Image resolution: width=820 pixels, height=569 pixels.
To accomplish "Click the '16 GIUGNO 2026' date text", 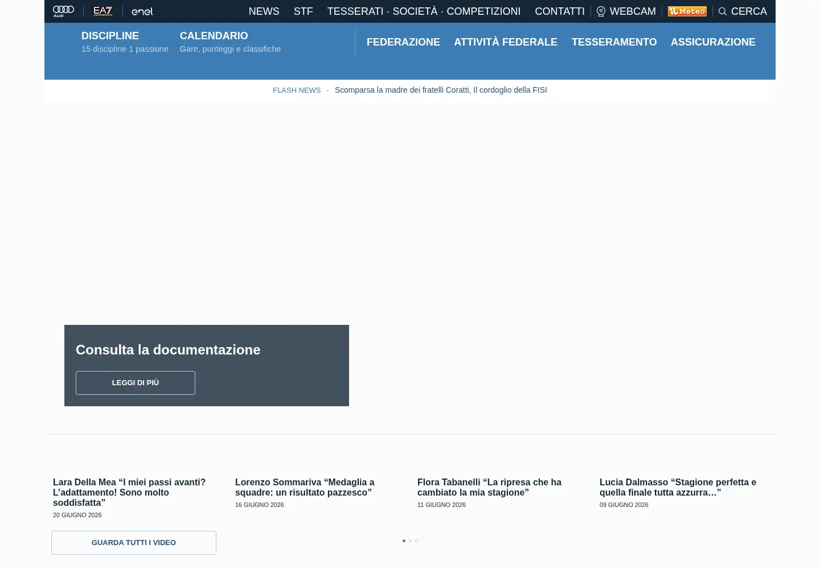I will click(x=260, y=505).
